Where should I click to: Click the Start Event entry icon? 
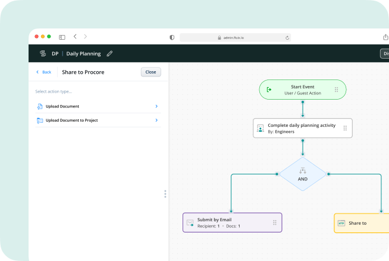tap(269, 90)
